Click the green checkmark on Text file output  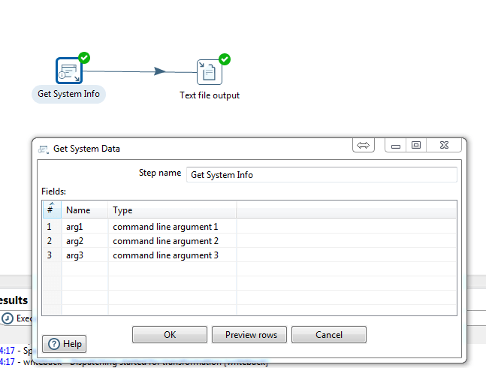click(x=224, y=59)
